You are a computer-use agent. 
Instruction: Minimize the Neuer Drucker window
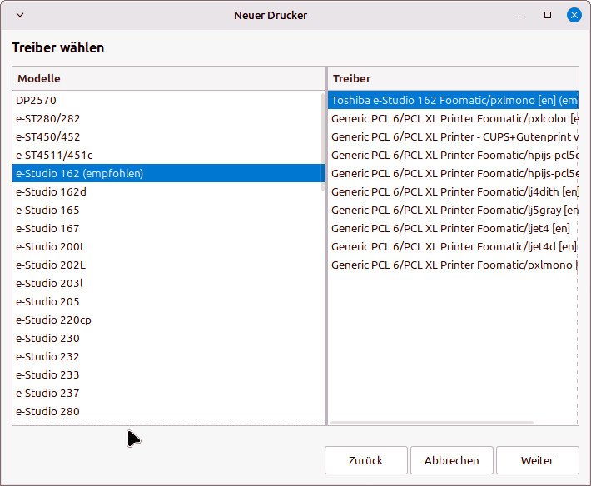pos(521,16)
